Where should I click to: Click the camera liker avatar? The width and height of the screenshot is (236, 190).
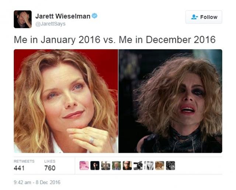(x=138, y=165)
